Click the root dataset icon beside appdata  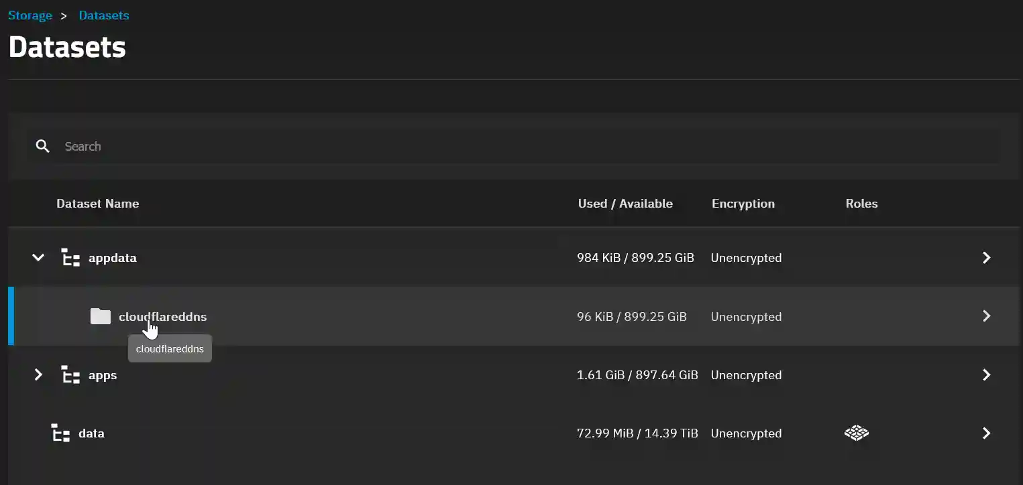point(70,257)
